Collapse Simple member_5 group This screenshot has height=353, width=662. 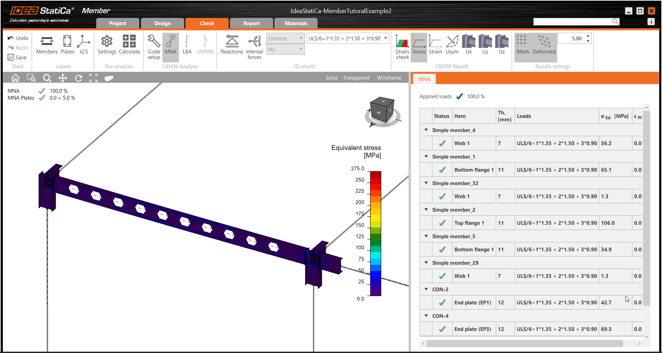pyautogui.click(x=426, y=236)
